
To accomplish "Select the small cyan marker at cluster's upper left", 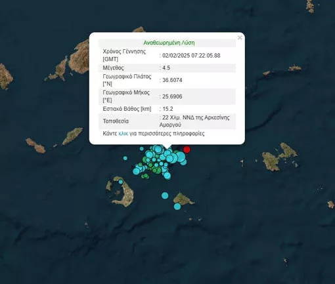I will coord(142,149).
